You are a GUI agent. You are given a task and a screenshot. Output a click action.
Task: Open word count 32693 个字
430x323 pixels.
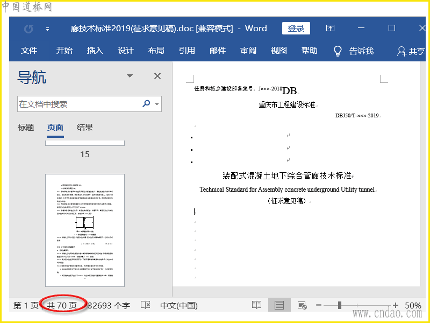109,305
